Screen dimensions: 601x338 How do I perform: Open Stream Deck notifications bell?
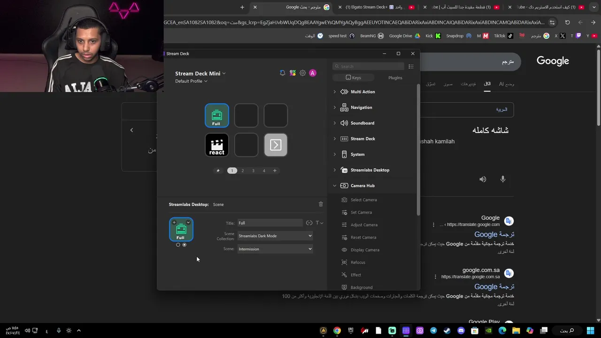pyautogui.click(x=282, y=73)
